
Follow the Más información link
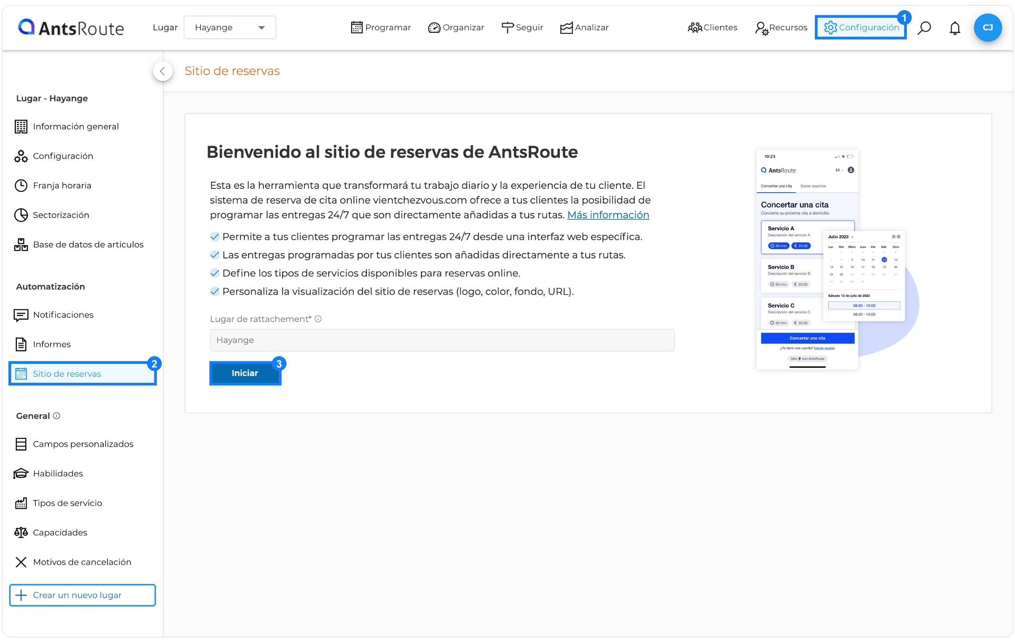[x=608, y=215]
